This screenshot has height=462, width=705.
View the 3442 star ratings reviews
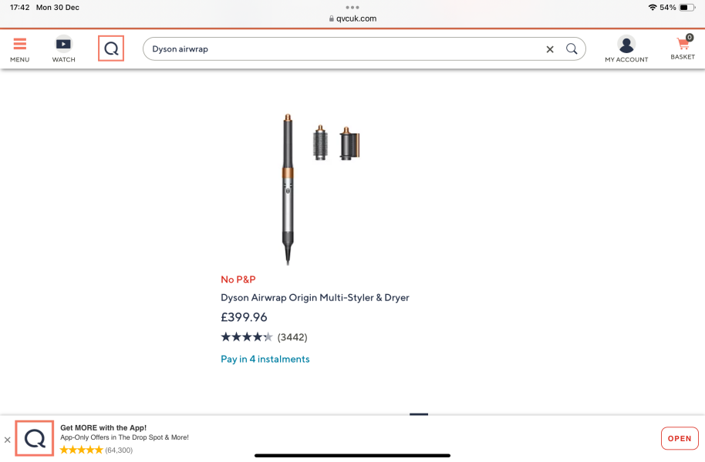pyautogui.click(x=264, y=337)
